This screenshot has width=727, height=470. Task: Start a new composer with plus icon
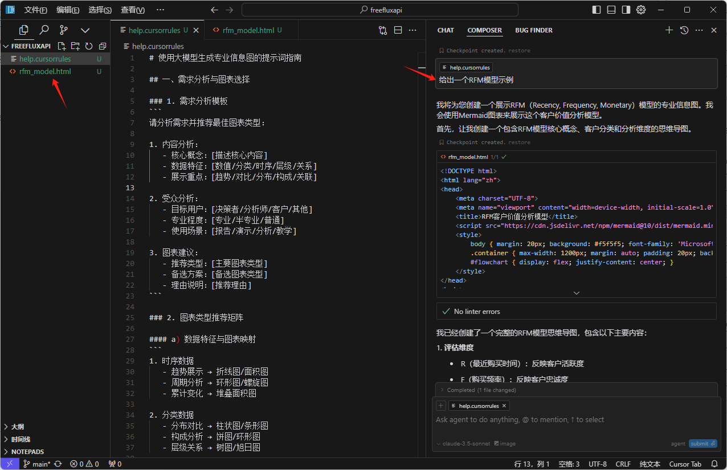(669, 30)
